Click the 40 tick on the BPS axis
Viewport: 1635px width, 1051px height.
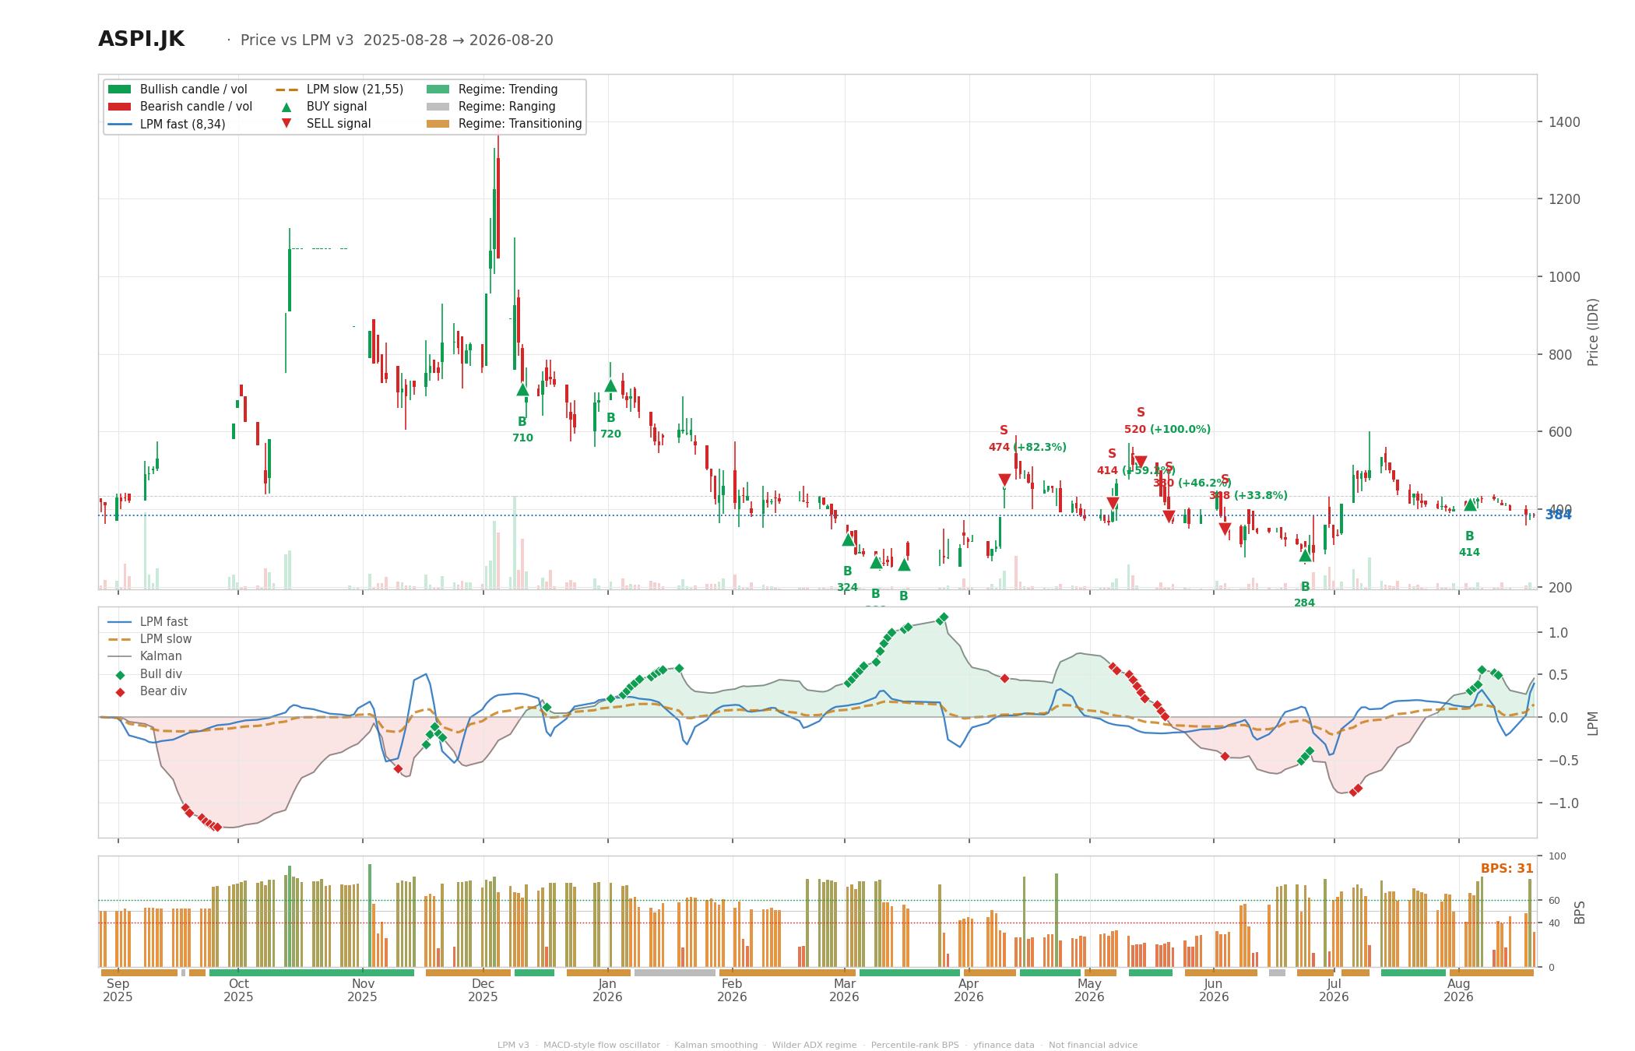tap(1554, 923)
